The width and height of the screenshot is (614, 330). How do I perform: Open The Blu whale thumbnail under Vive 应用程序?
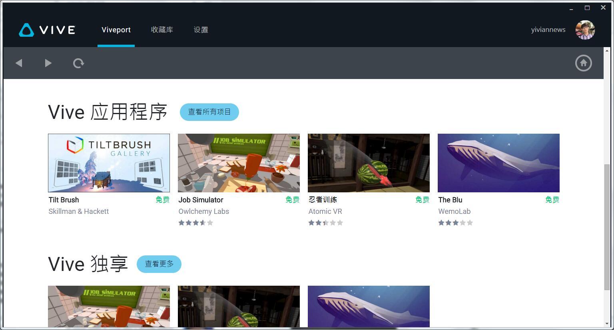coord(498,163)
